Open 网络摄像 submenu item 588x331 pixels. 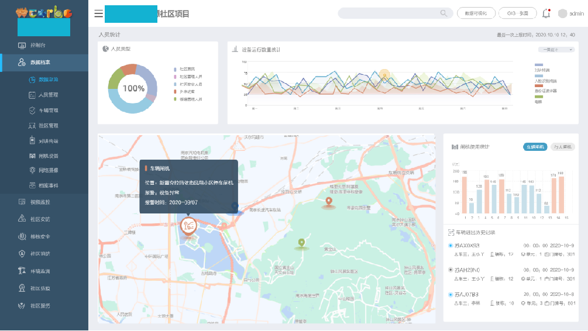[44, 170]
